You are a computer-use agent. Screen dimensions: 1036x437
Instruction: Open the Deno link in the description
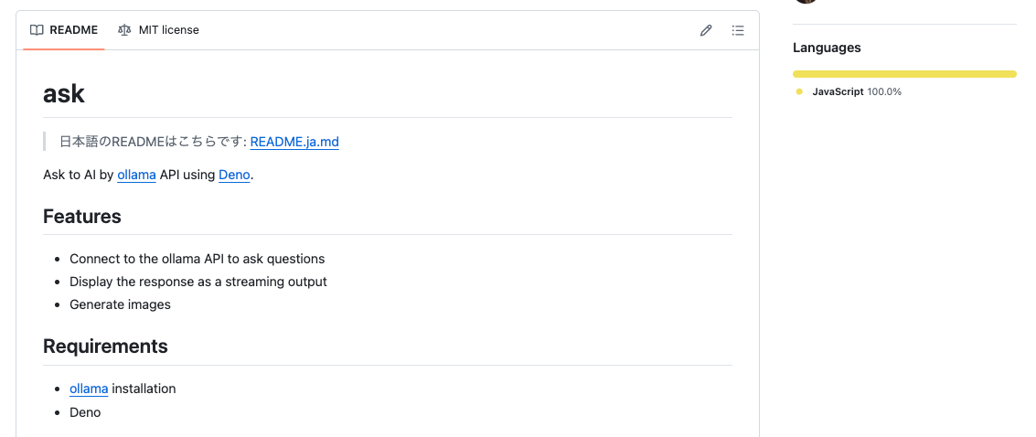point(234,175)
